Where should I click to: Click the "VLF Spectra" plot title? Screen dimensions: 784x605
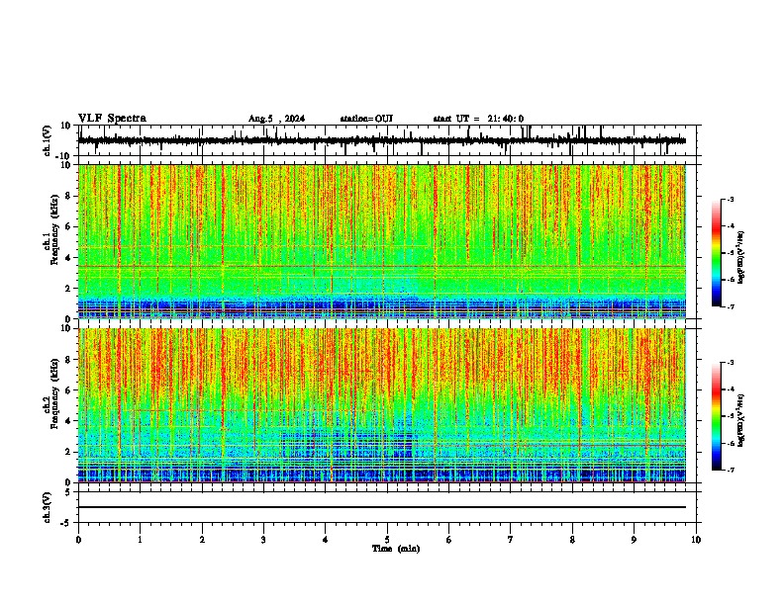[112, 119]
